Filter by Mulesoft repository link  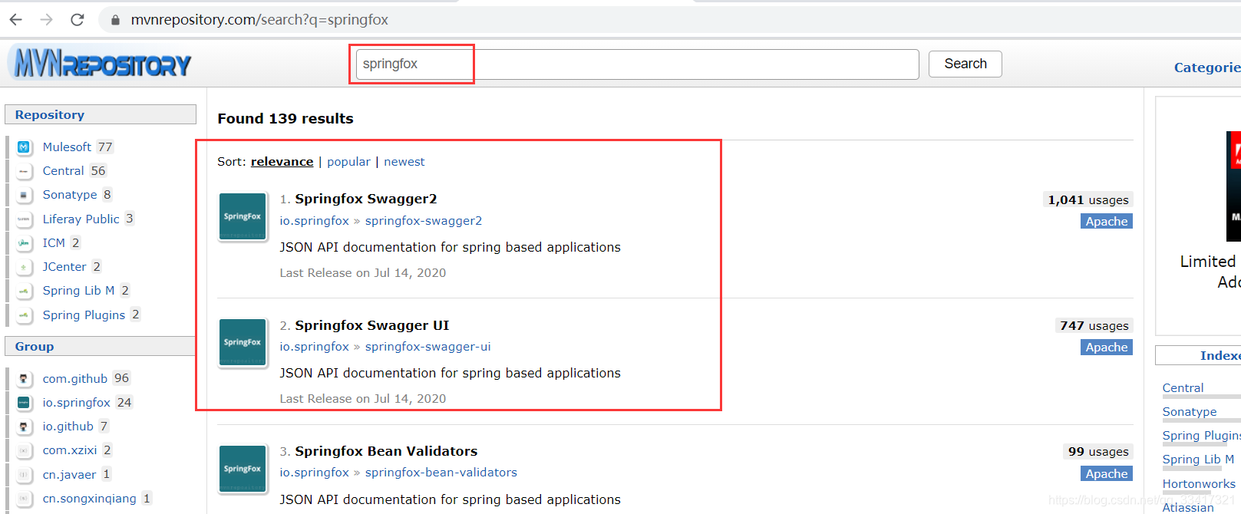coord(67,147)
